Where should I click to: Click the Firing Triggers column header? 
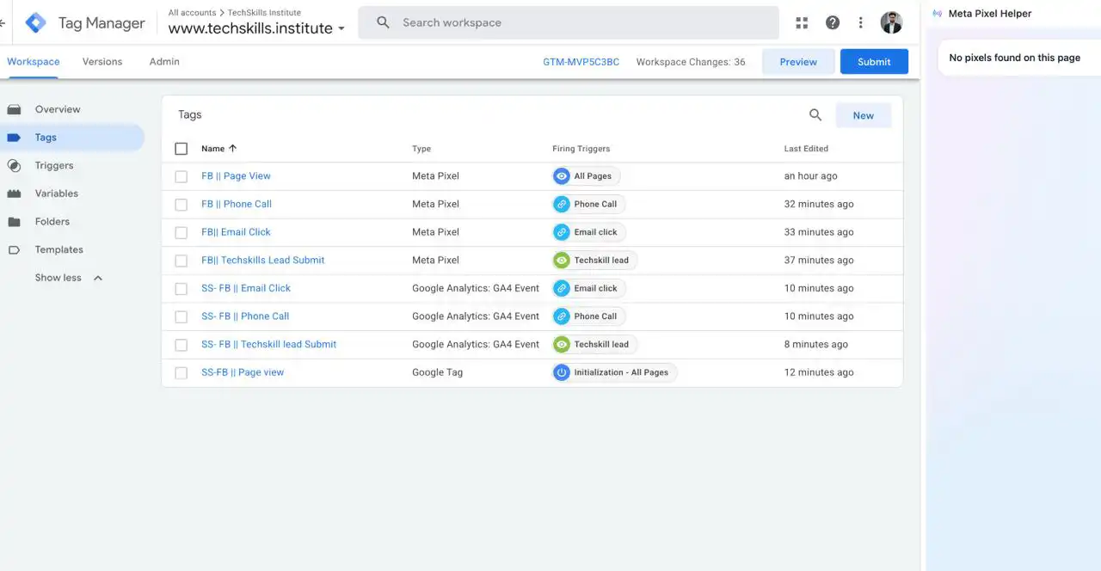(581, 149)
